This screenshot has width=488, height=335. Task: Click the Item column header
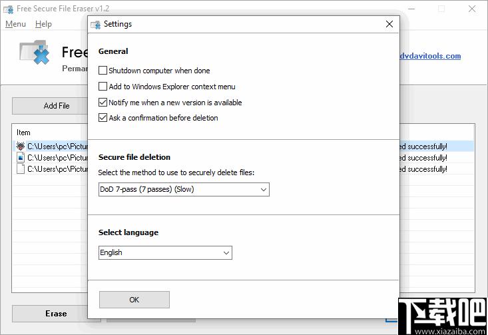click(24, 133)
